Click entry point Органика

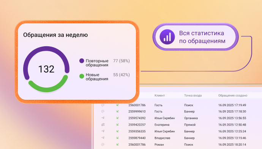[191, 118]
